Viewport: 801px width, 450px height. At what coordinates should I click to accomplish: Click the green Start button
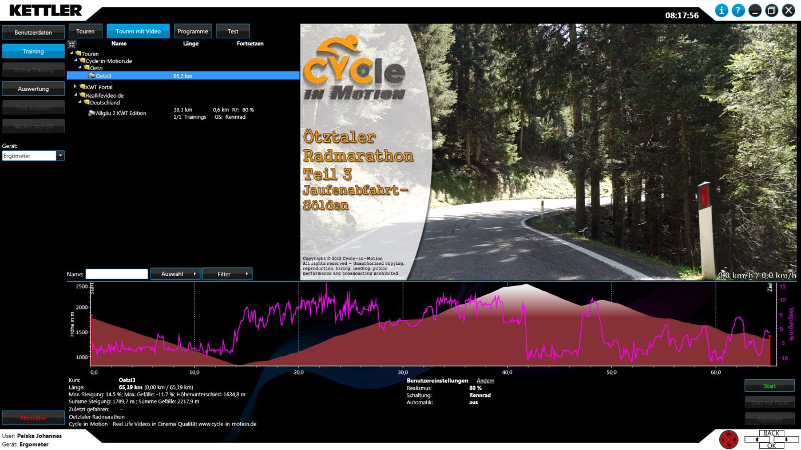click(770, 386)
